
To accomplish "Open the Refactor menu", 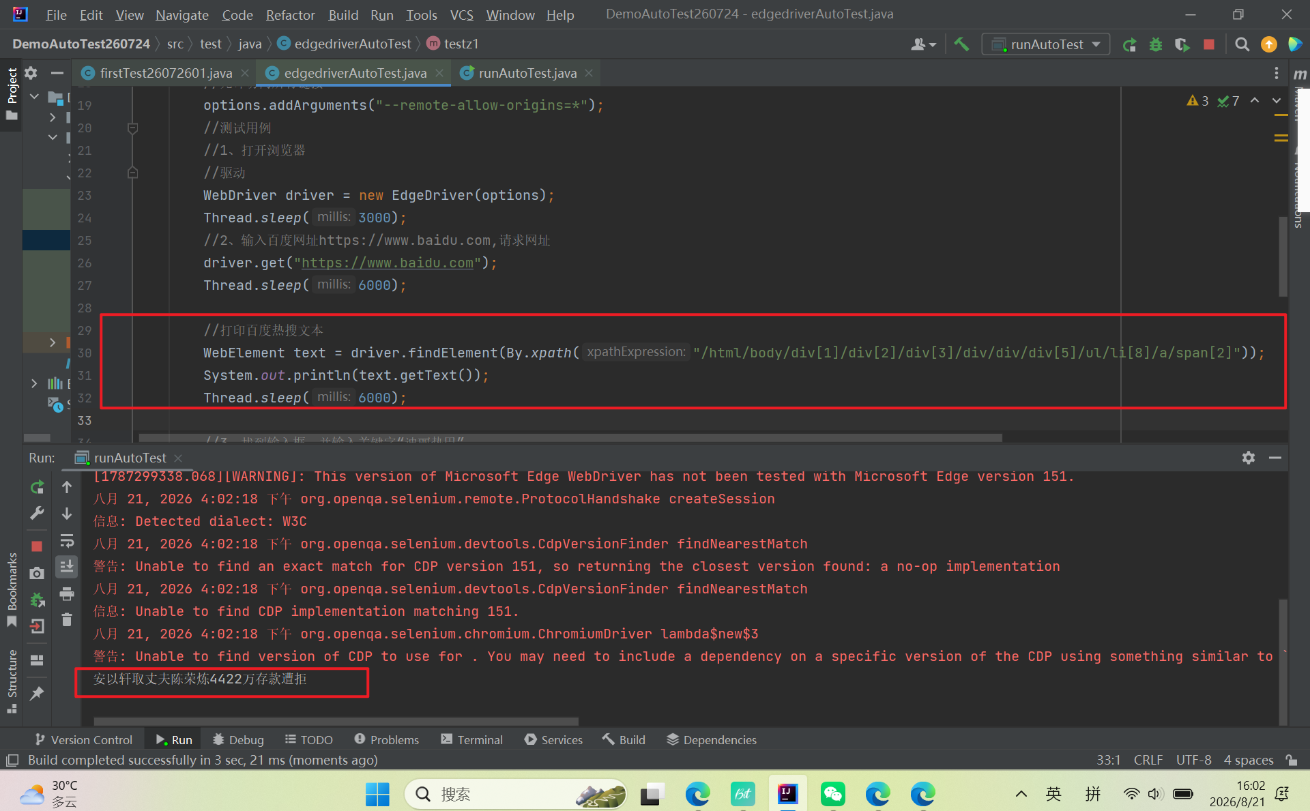I will pyautogui.click(x=290, y=15).
